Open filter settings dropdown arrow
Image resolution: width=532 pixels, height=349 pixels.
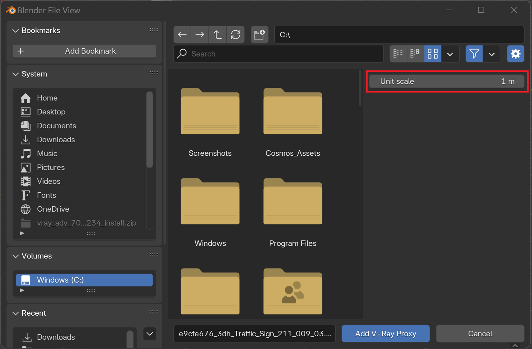point(492,54)
